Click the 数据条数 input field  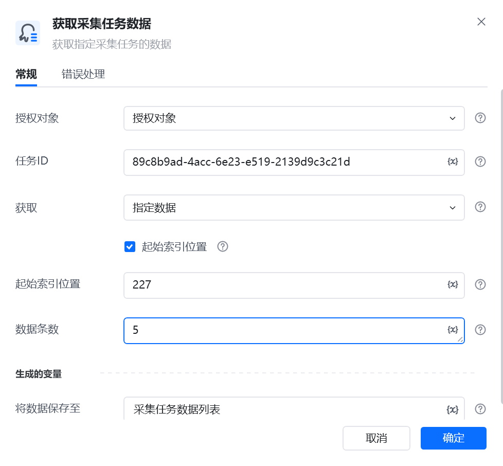(294, 331)
